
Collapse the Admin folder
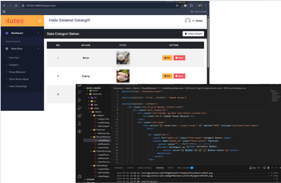pos(90,112)
